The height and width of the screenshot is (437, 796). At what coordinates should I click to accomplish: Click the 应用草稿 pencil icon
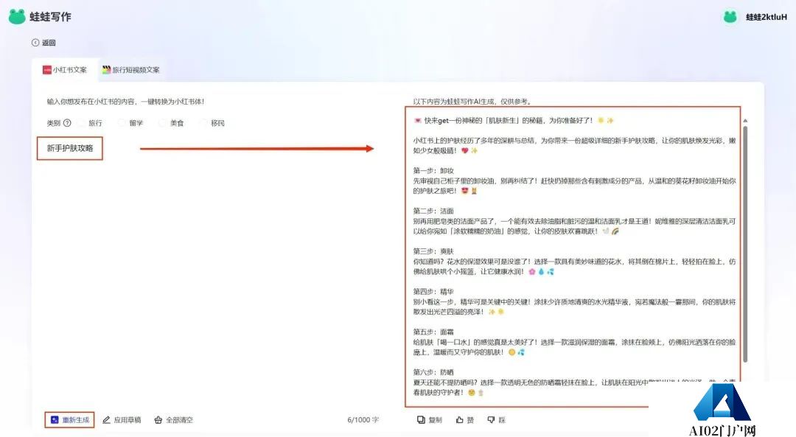point(106,420)
